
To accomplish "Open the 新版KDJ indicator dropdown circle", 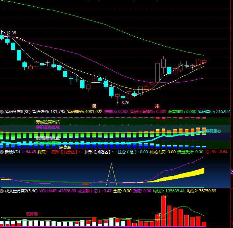I will point(2,152).
